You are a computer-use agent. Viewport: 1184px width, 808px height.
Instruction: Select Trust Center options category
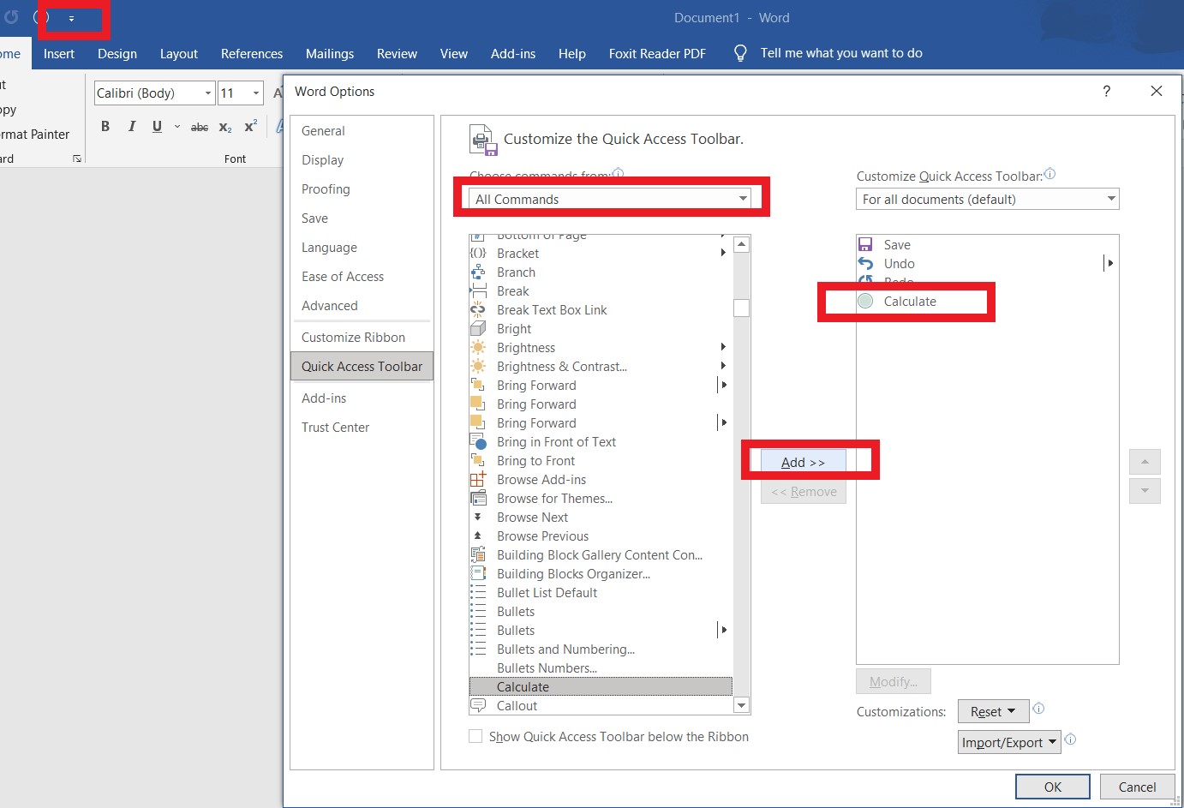[x=362, y=427]
